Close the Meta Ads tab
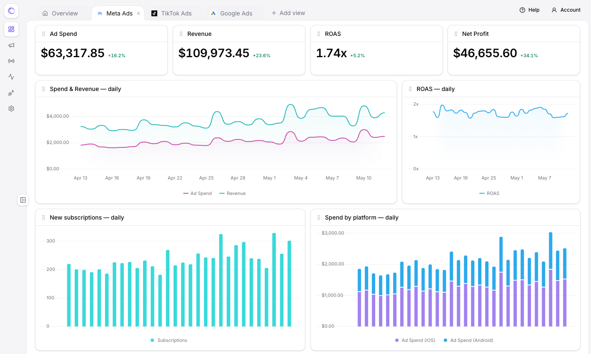The width and height of the screenshot is (591, 354). click(138, 13)
